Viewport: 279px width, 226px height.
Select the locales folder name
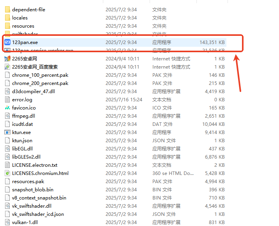click(x=20, y=18)
